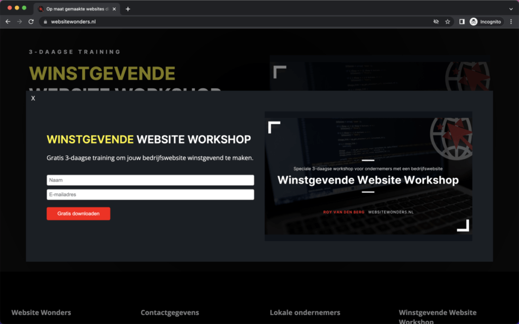The width and height of the screenshot is (519, 324).
Task: Click the red 'Gratis downloaden' button
Action: (x=78, y=213)
